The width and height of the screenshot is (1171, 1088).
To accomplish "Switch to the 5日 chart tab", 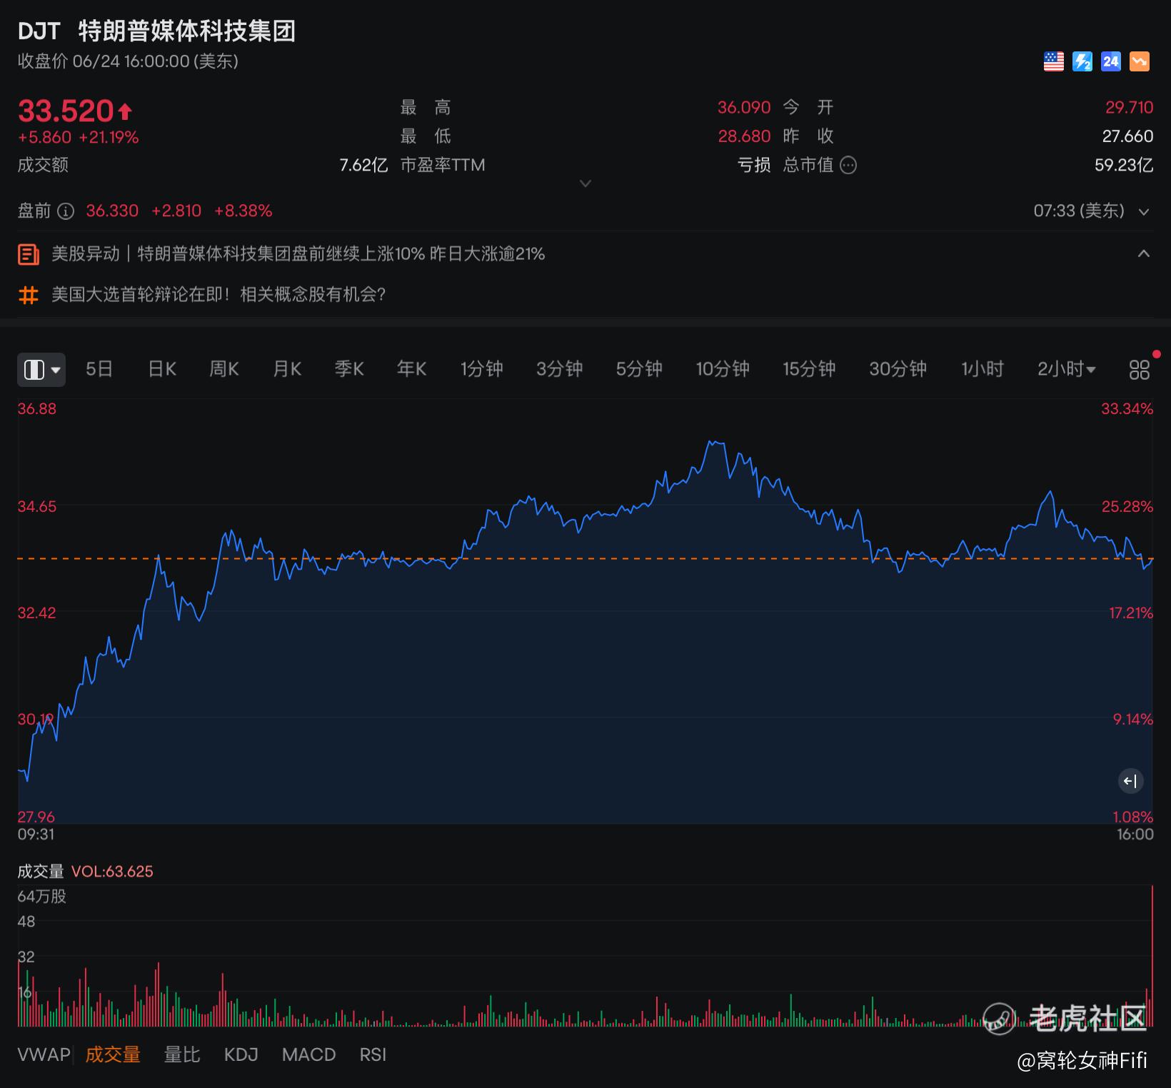I will point(99,369).
